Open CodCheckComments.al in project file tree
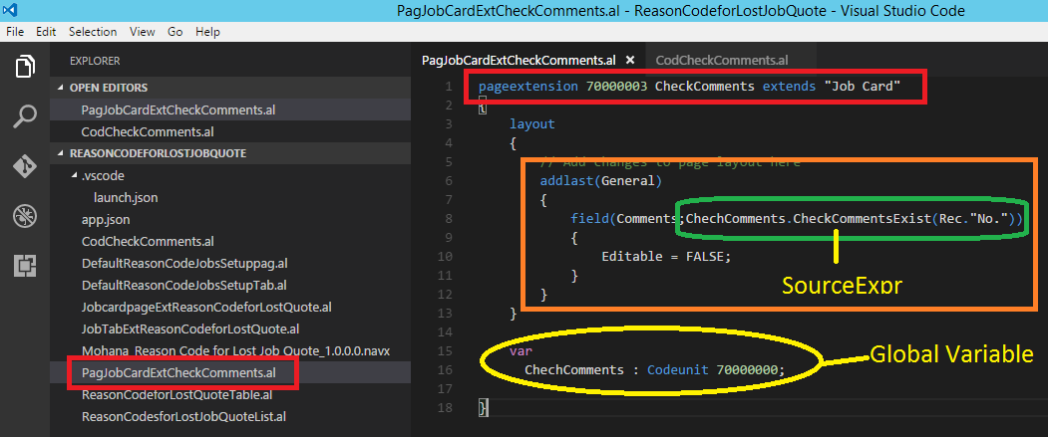 (x=147, y=241)
